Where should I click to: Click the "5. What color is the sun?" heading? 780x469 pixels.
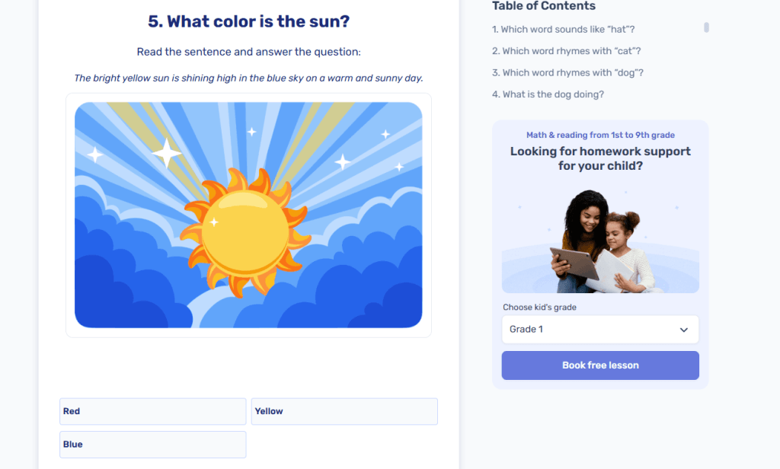pyautogui.click(x=248, y=21)
